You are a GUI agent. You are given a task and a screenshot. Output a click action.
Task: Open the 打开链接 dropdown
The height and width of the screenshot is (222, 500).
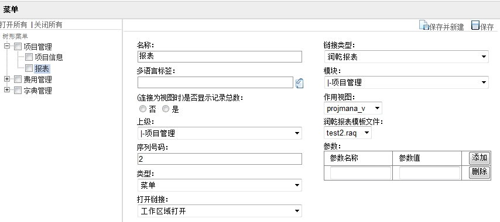click(220, 211)
